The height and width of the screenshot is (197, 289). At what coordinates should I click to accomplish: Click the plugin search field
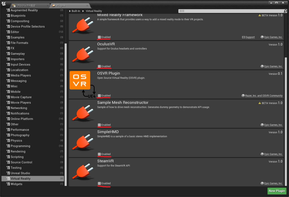coord(231,11)
